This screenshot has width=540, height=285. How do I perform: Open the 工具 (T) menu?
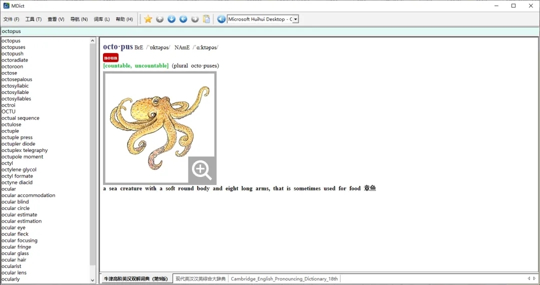[x=33, y=19]
